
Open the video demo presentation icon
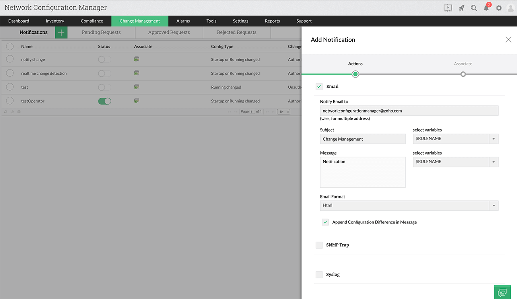point(448,8)
